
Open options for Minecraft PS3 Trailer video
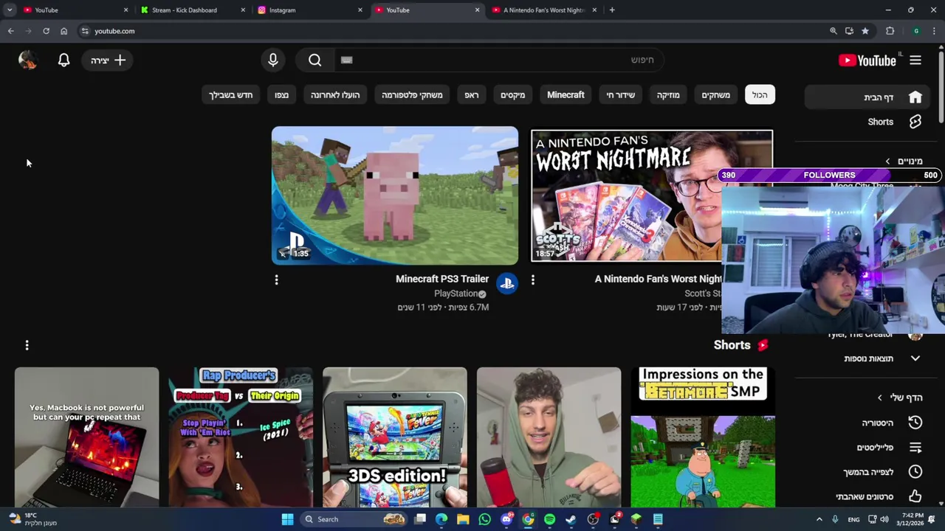point(277,280)
